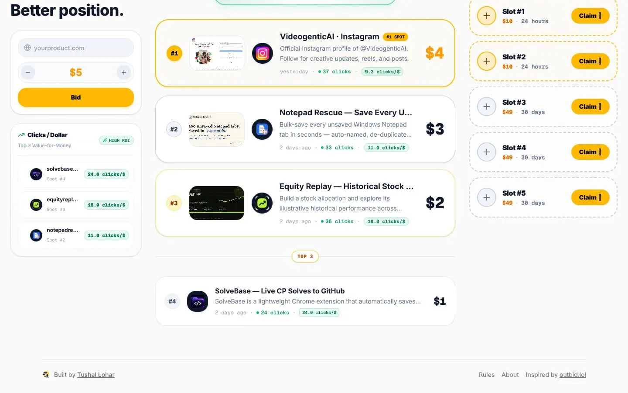Image resolution: width=628 pixels, height=393 pixels.
Task: Click the yourproduct.com URL input field
Action: tap(76, 48)
